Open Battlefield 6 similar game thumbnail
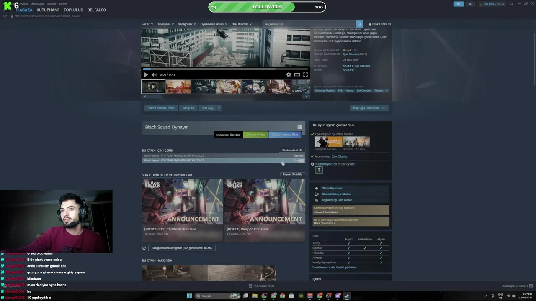Viewport: 536px width, 301px height. [356, 141]
